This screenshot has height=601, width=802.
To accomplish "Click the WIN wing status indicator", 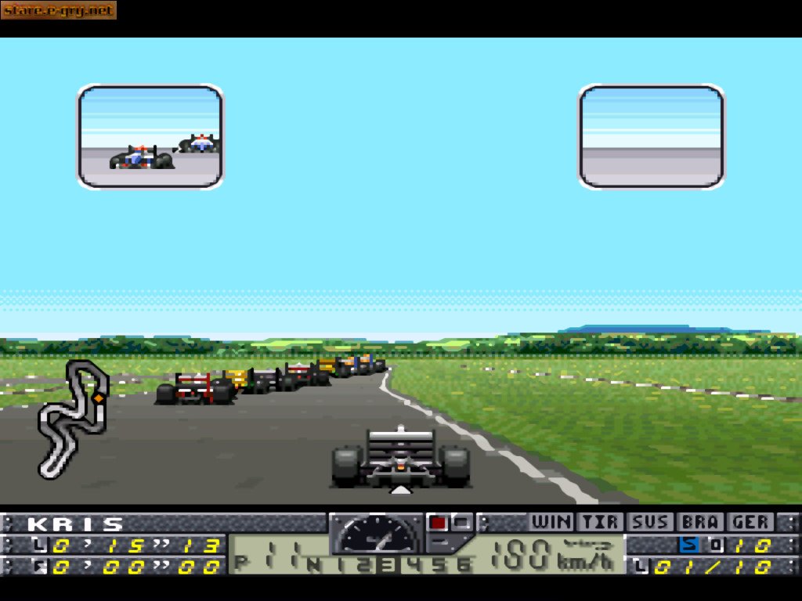I will pyautogui.click(x=551, y=522).
